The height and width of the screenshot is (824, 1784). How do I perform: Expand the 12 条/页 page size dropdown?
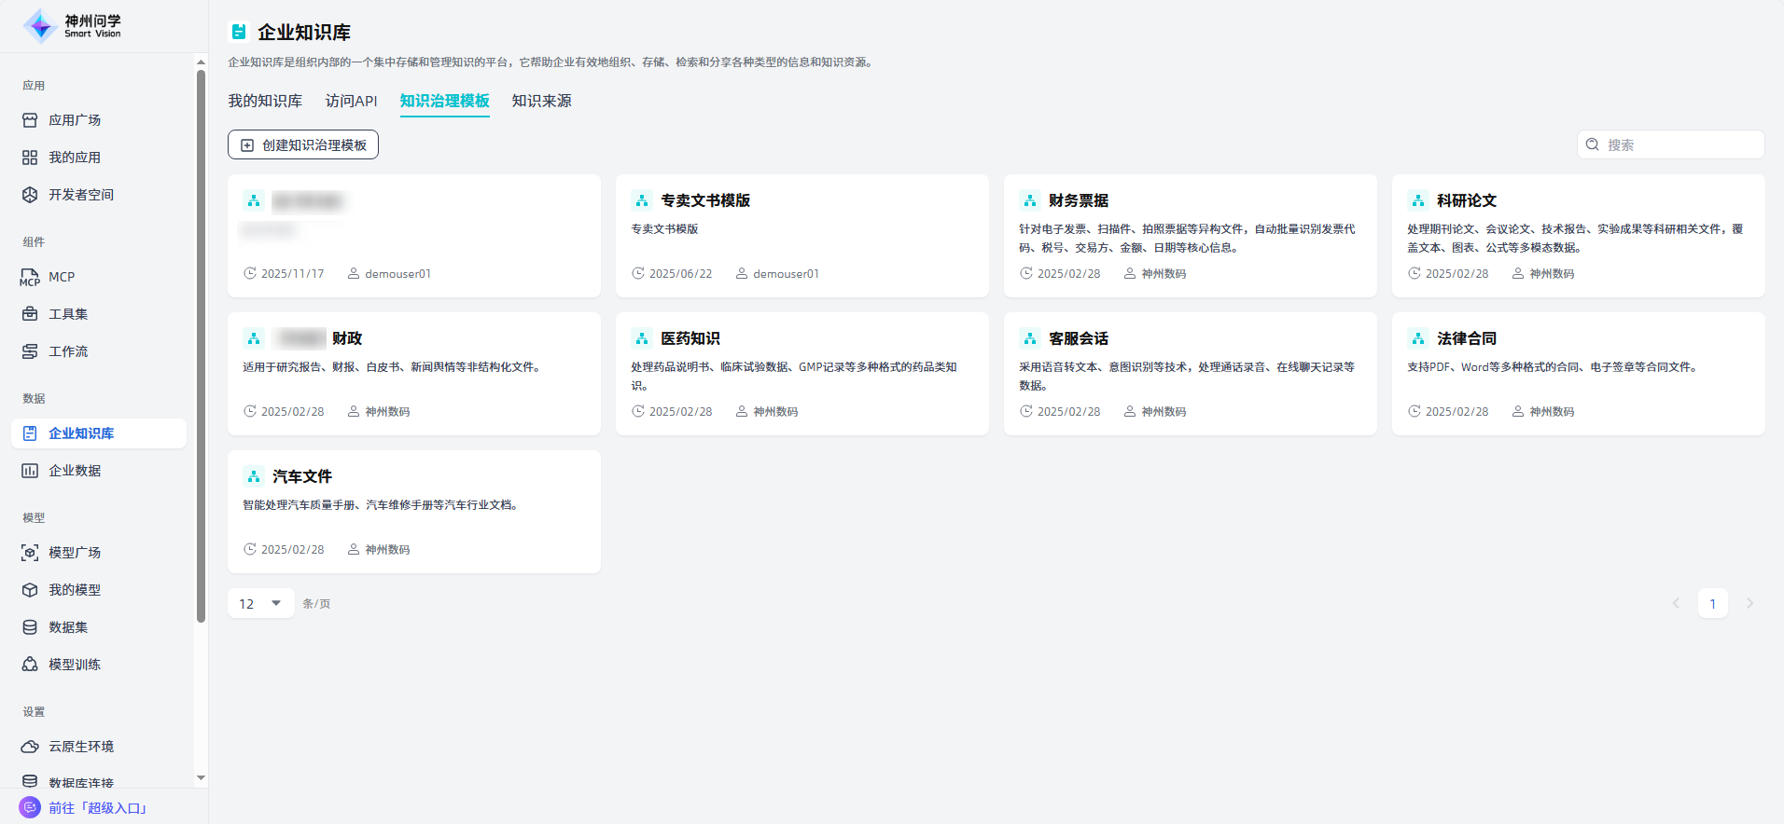(260, 604)
